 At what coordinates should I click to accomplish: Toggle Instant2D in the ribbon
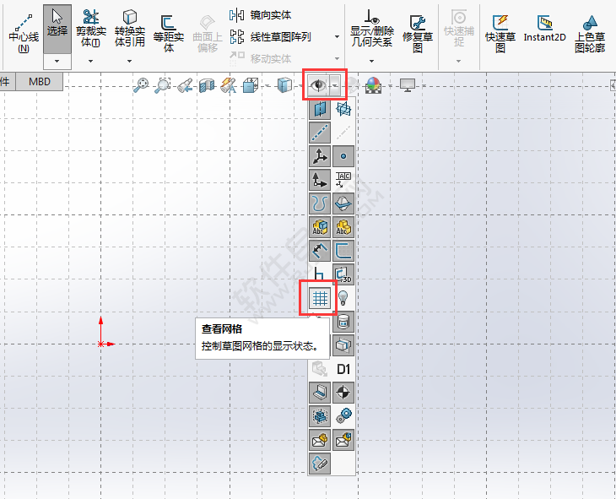click(544, 29)
